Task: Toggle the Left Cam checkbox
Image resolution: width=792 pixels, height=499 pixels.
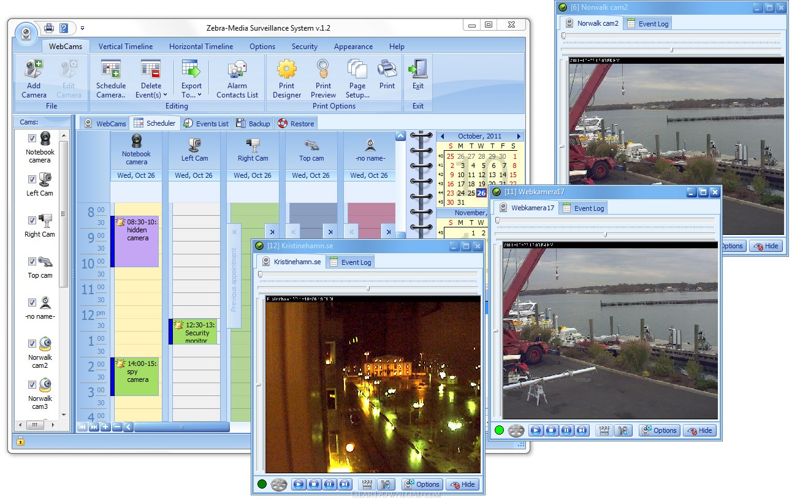Action: 32,180
